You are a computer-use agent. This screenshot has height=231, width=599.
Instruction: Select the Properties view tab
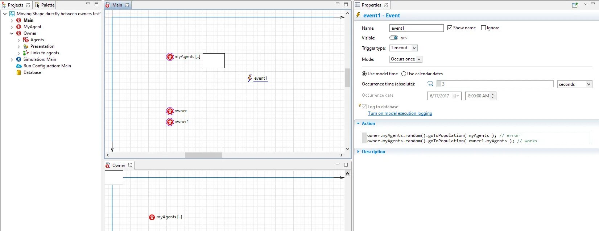point(371,5)
